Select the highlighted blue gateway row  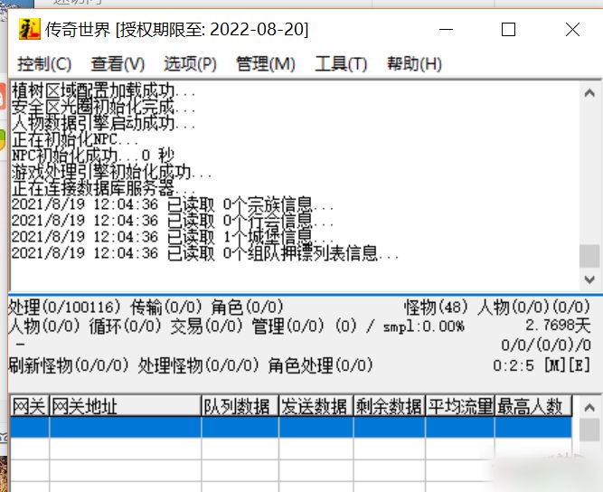tap(291, 428)
